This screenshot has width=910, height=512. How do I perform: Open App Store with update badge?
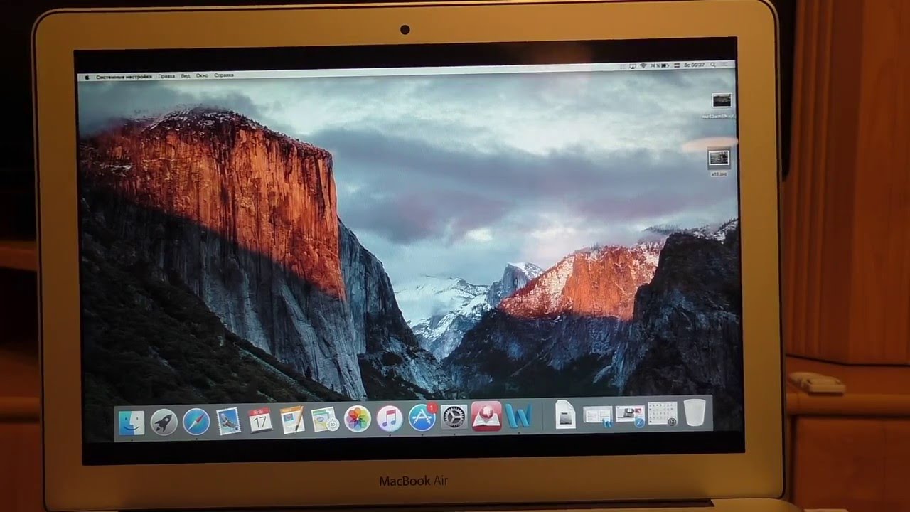(422, 417)
